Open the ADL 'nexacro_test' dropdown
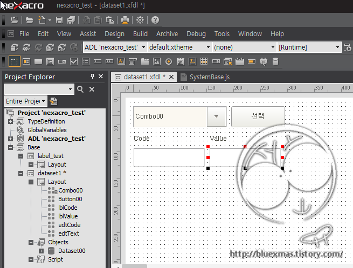Viewport: 353px width, 268px height. [115, 47]
